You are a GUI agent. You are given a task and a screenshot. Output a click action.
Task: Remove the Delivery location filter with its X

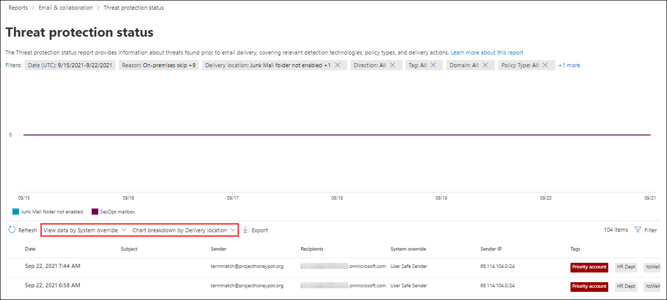pyautogui.click(x=338, y=65)
